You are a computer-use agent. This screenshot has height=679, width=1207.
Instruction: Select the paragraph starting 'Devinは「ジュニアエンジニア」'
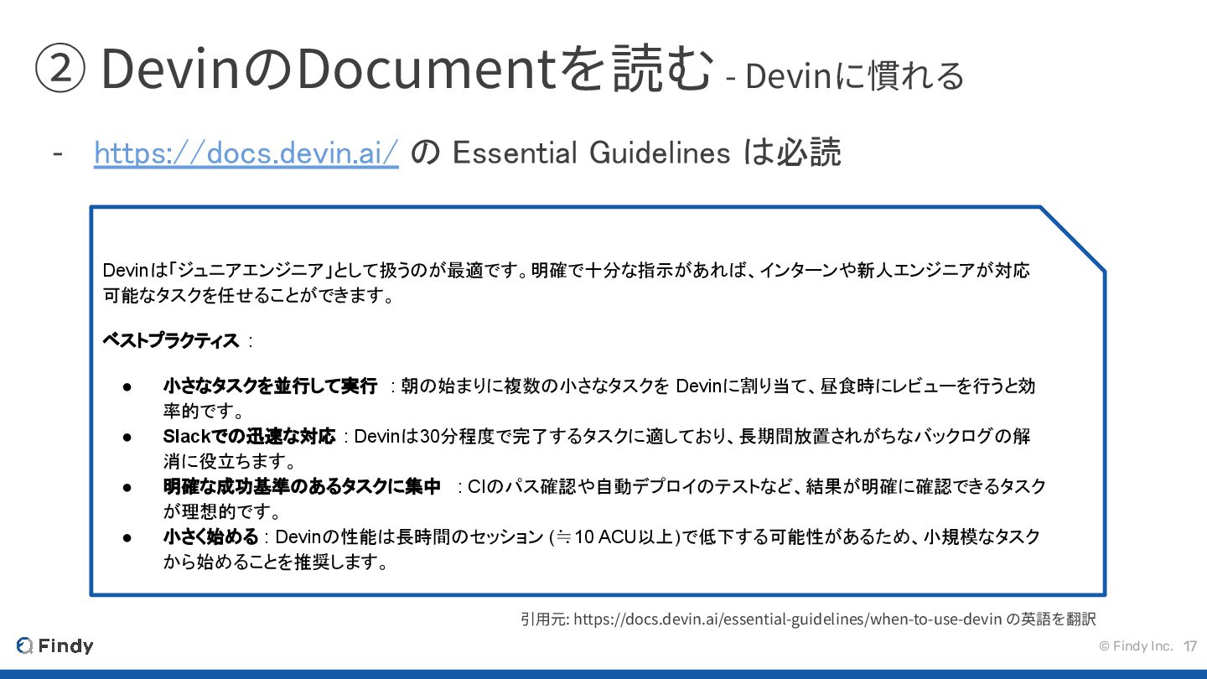click(x=566, y=282)
